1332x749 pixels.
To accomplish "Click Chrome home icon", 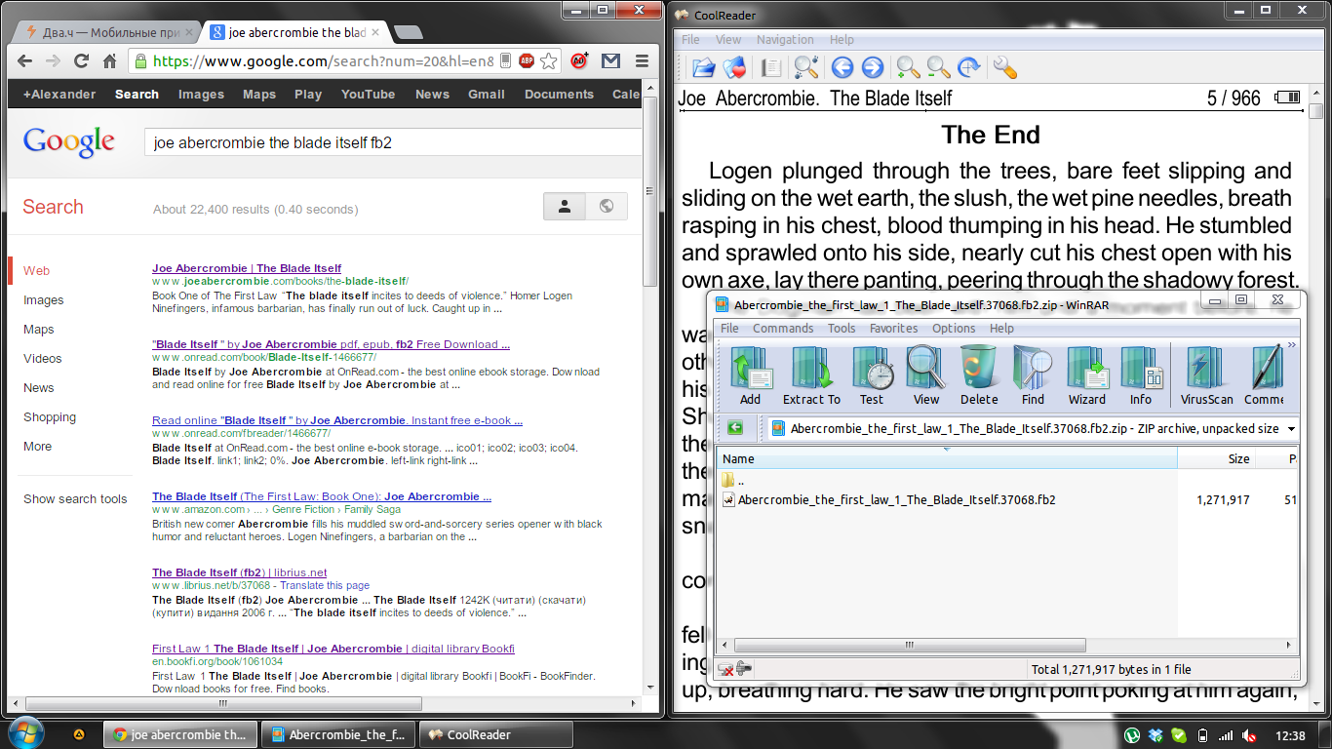I will click(x=110, y=60).
